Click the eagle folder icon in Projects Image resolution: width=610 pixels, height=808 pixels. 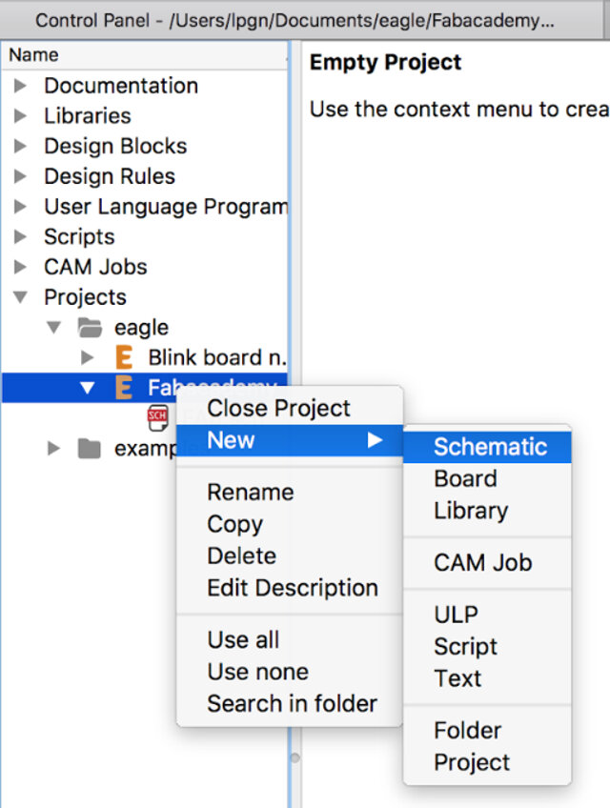[91, 327]
